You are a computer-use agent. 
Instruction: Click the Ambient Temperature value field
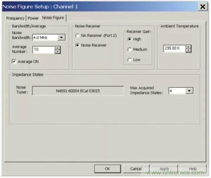(174, 49)
